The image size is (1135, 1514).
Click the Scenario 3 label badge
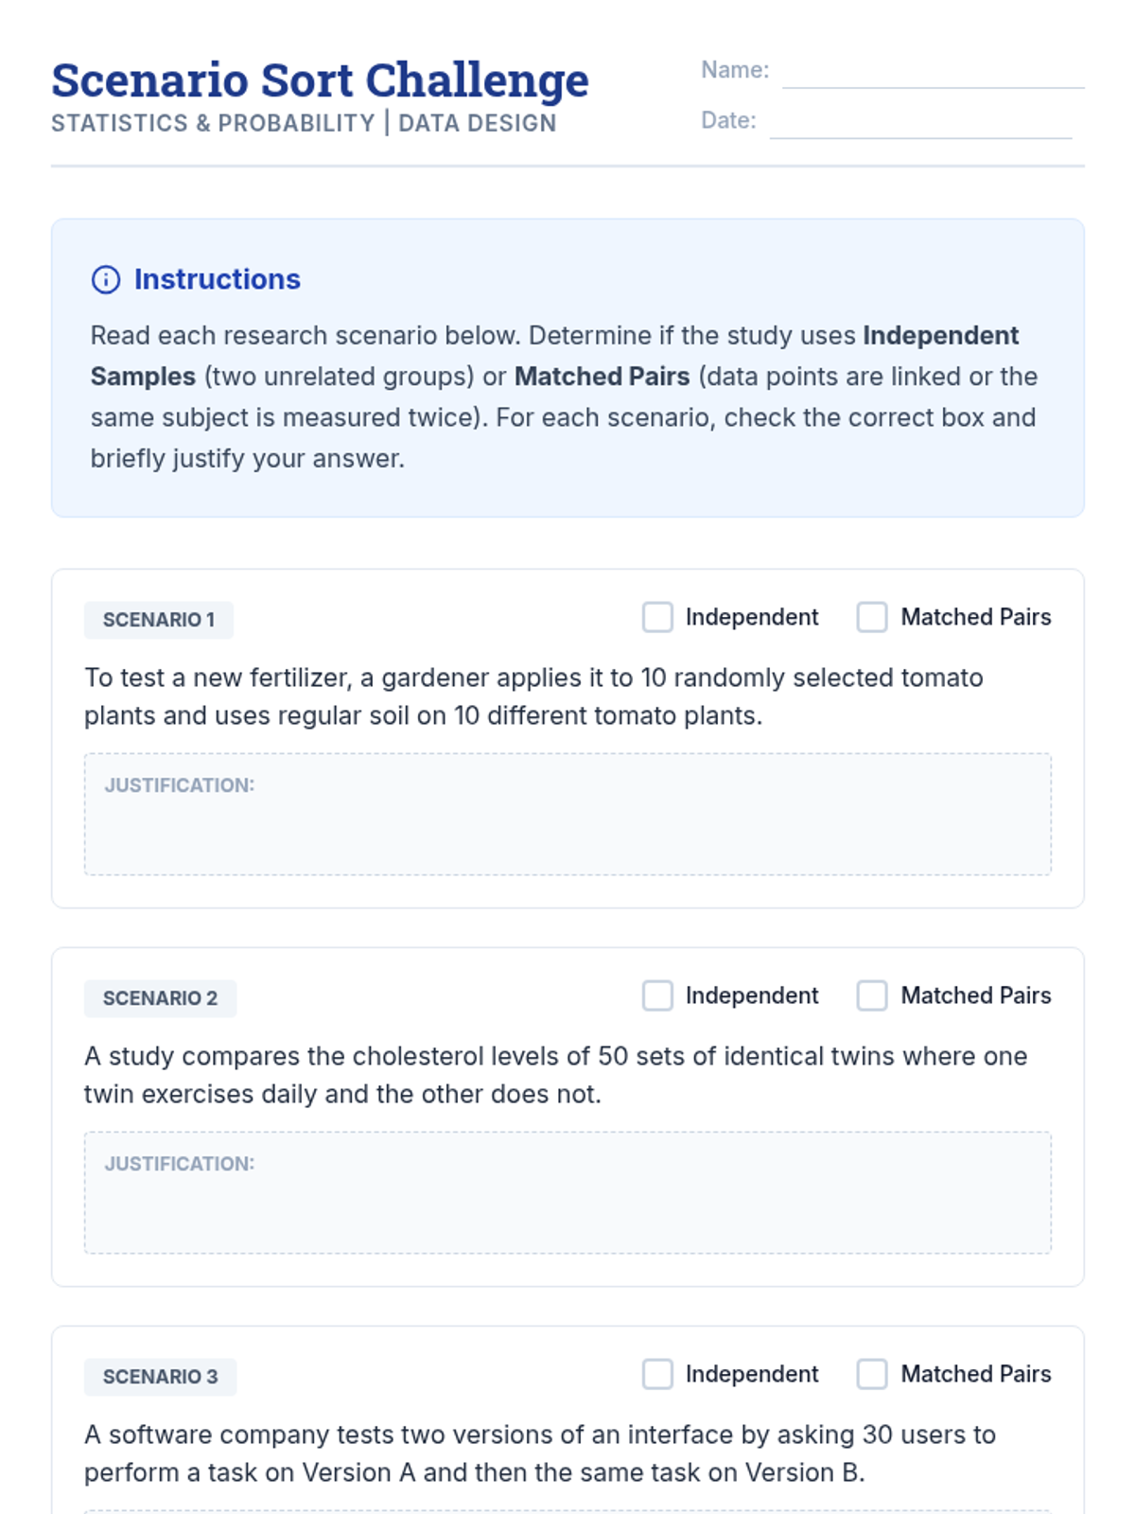(x=160, y=1377)
